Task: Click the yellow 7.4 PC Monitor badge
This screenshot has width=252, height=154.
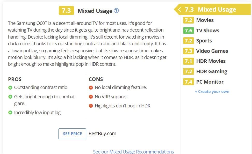Action: 188,82
